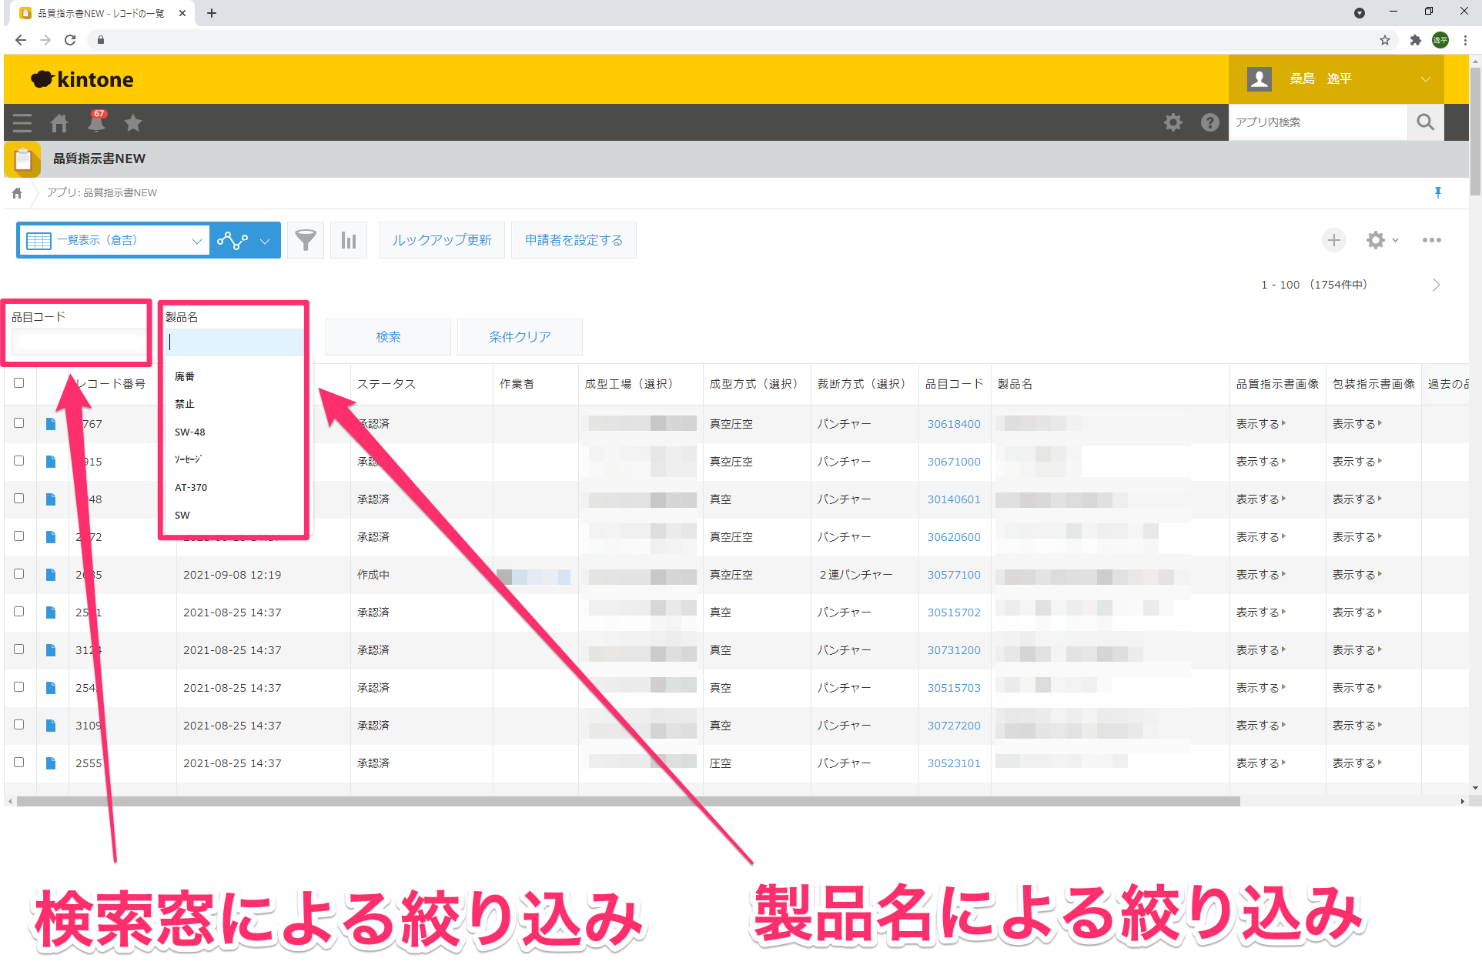
Task: Click the 品目コード search input field
Action: tap(78, 341)
